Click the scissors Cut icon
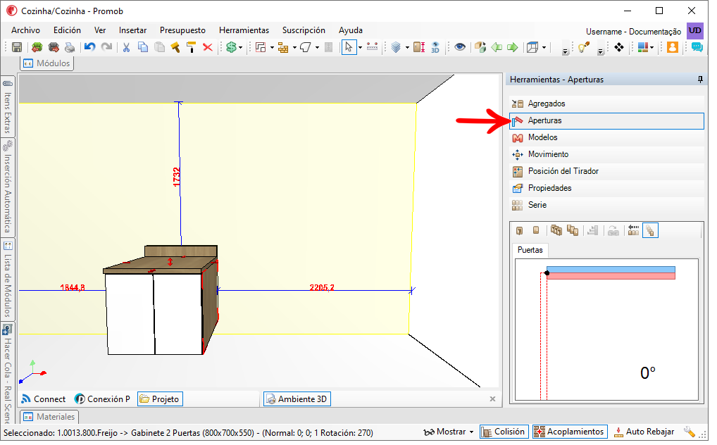 pos(126,48)
